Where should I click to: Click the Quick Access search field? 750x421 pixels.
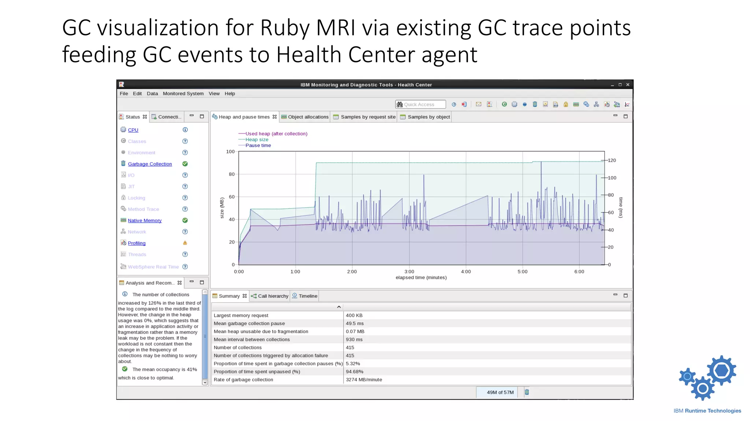tap(421, 105)
